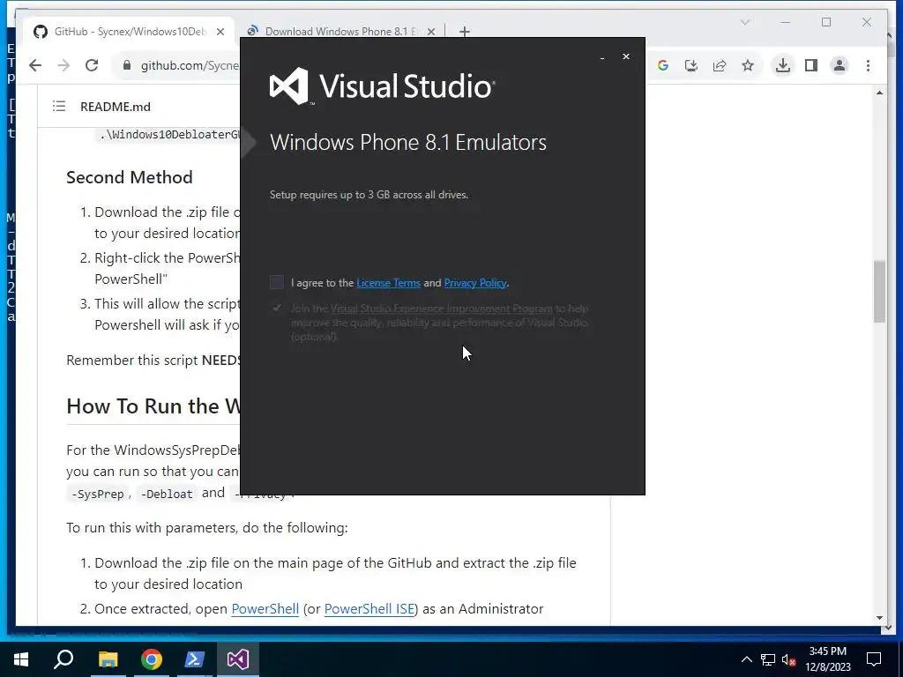Image resolution: width=903 pixels, height=677 pixels.
Task: Open volume control tray icon
Action: click(788, 659)
